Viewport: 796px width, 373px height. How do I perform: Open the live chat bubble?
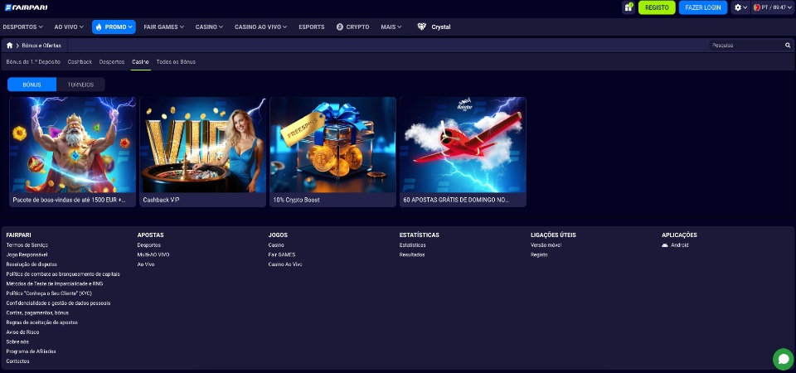[x=784, y=359]
